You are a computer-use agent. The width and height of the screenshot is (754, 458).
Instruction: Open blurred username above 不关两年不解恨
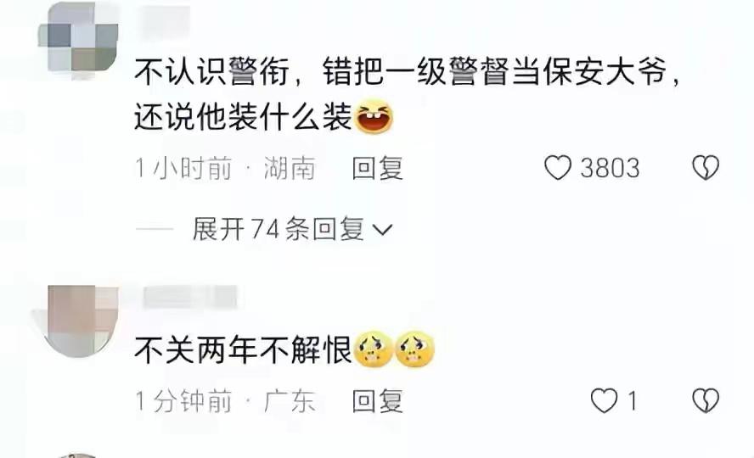(x=190, y=297)
